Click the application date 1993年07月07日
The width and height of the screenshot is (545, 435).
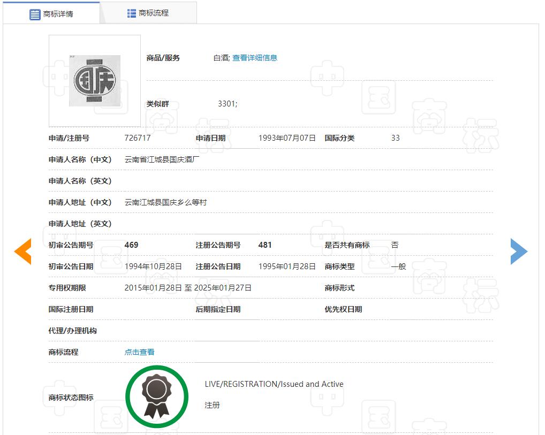coord(287,138)
